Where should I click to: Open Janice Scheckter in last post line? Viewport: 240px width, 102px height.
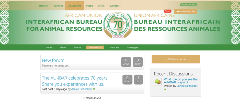tap(82, 89)
